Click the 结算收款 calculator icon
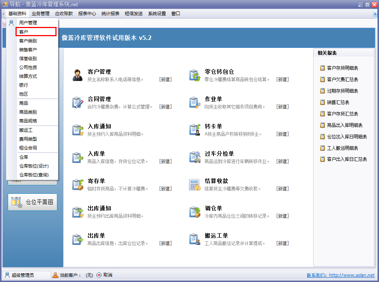The image size is (379, 282). pyautogui.click(x=195, y=184)
